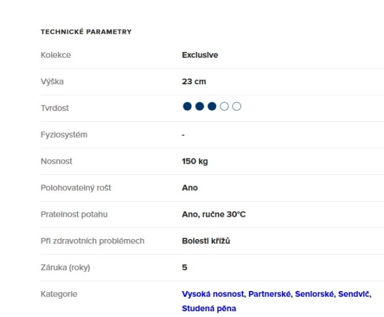
Task: Click the 23 cm height value
Action: pos(194,82)
